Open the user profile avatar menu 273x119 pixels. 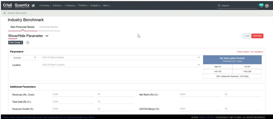tap(267, 6)
